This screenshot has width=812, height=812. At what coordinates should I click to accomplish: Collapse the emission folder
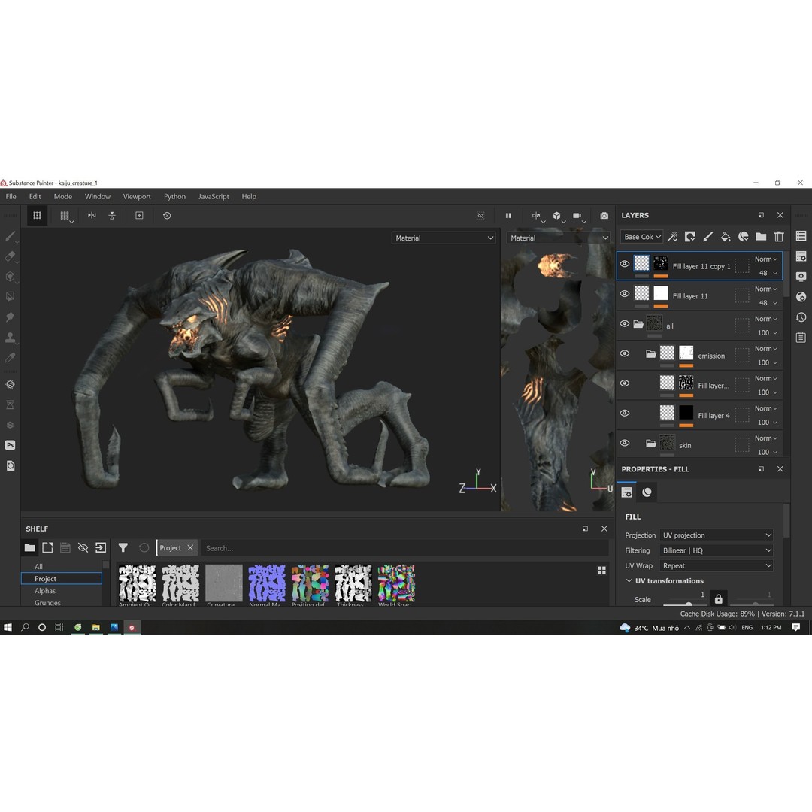[x=651, y=354]
